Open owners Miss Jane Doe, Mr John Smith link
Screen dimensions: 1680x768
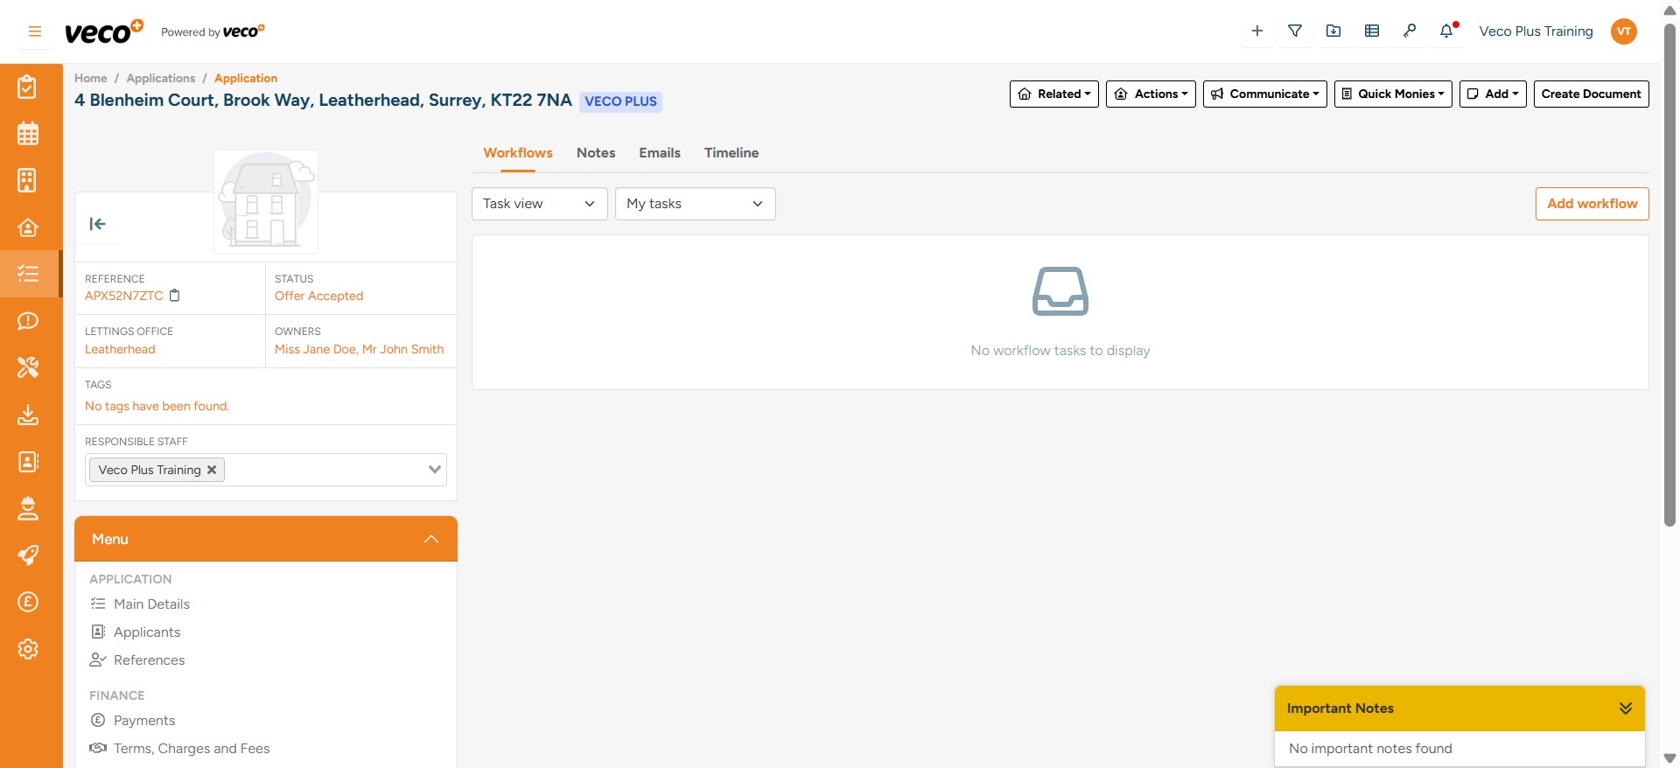coord(359,349)
